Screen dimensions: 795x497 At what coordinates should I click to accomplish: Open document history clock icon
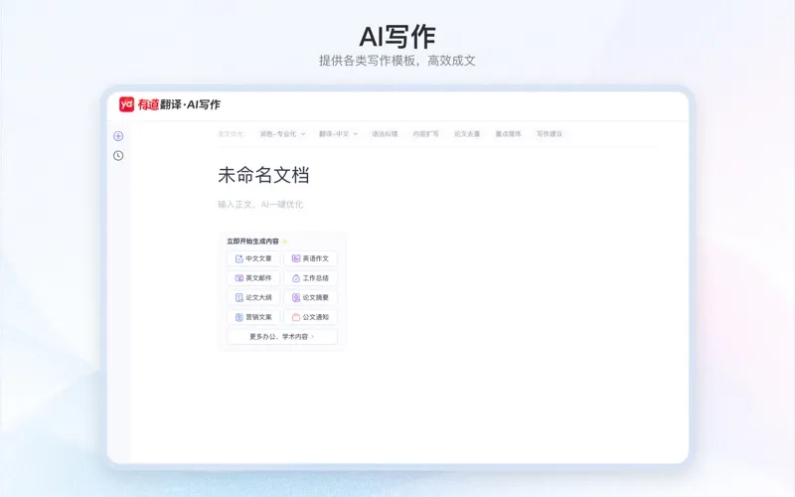(x=118, y=156)
